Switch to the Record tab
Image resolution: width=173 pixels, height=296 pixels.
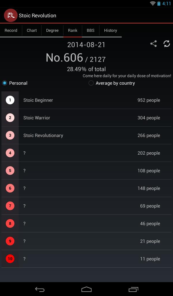(x=11, y=30)
